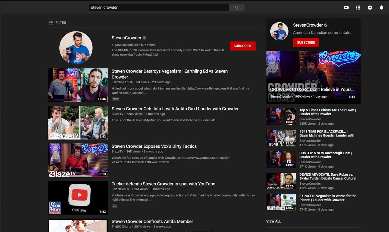Click the search text field
This screenshot has height=232, width=389.
coord(159,7)
